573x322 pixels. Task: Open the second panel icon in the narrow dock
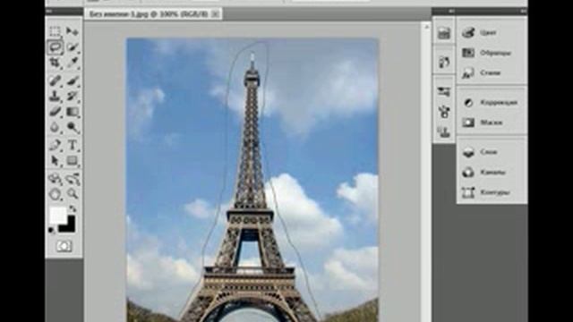[x=444, y=62]
